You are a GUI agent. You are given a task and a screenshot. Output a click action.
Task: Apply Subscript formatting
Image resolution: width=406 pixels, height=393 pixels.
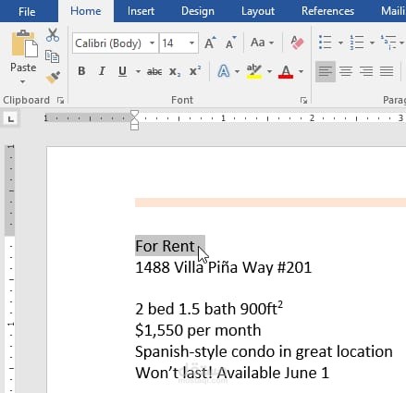pyautogui.click(x=175, y=72)
